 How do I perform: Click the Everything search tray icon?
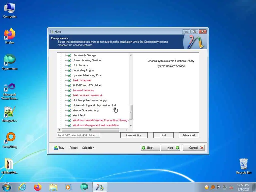click(212, 187)
